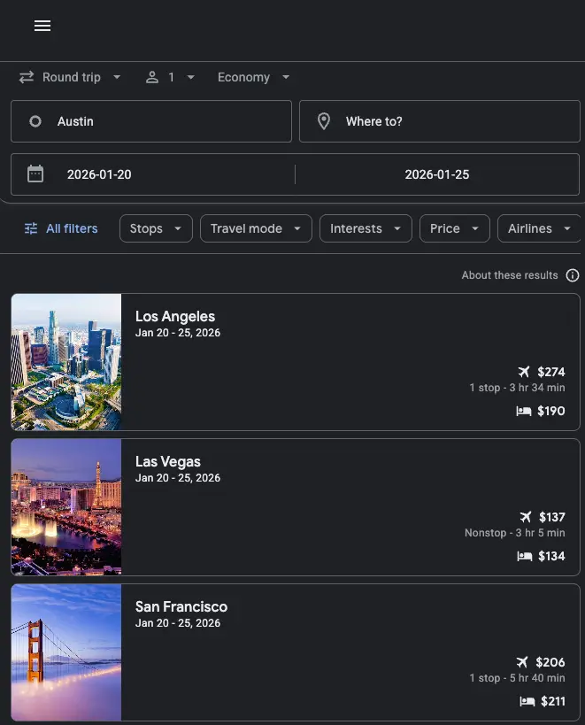Image resolution: width=585 pixels, height=725 pixels.
Task: Click Los Angeles hotel price $190
Action: coord(551,411)
